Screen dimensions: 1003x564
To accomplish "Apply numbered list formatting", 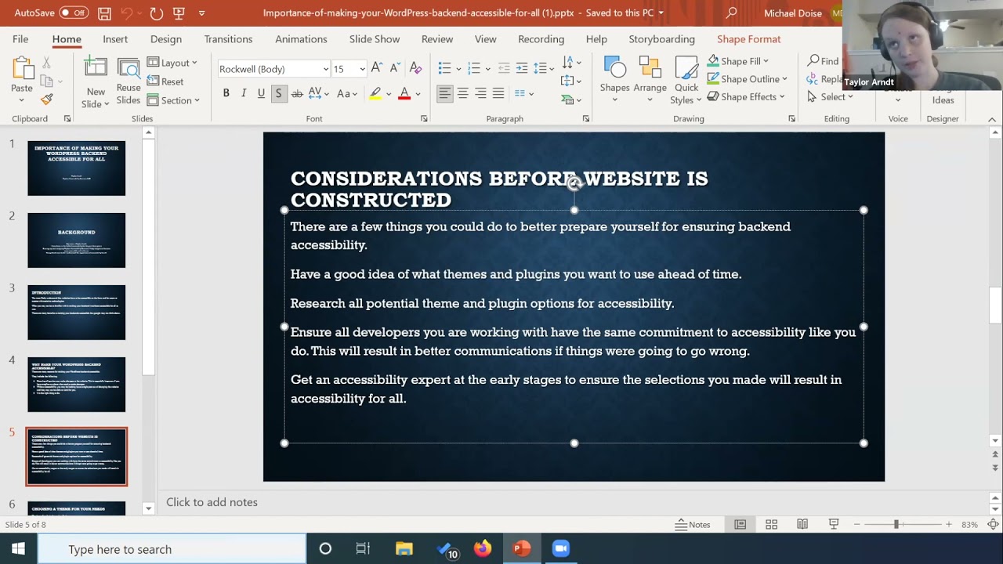I will (x=474, y=68).
